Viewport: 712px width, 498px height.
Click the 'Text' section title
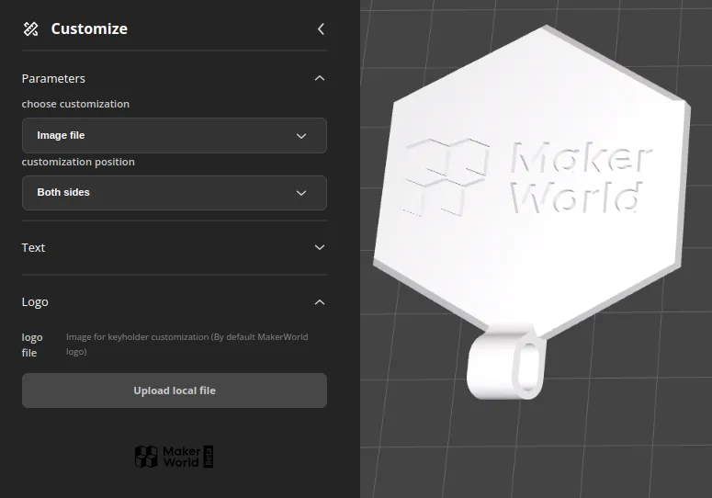(33, 247)
